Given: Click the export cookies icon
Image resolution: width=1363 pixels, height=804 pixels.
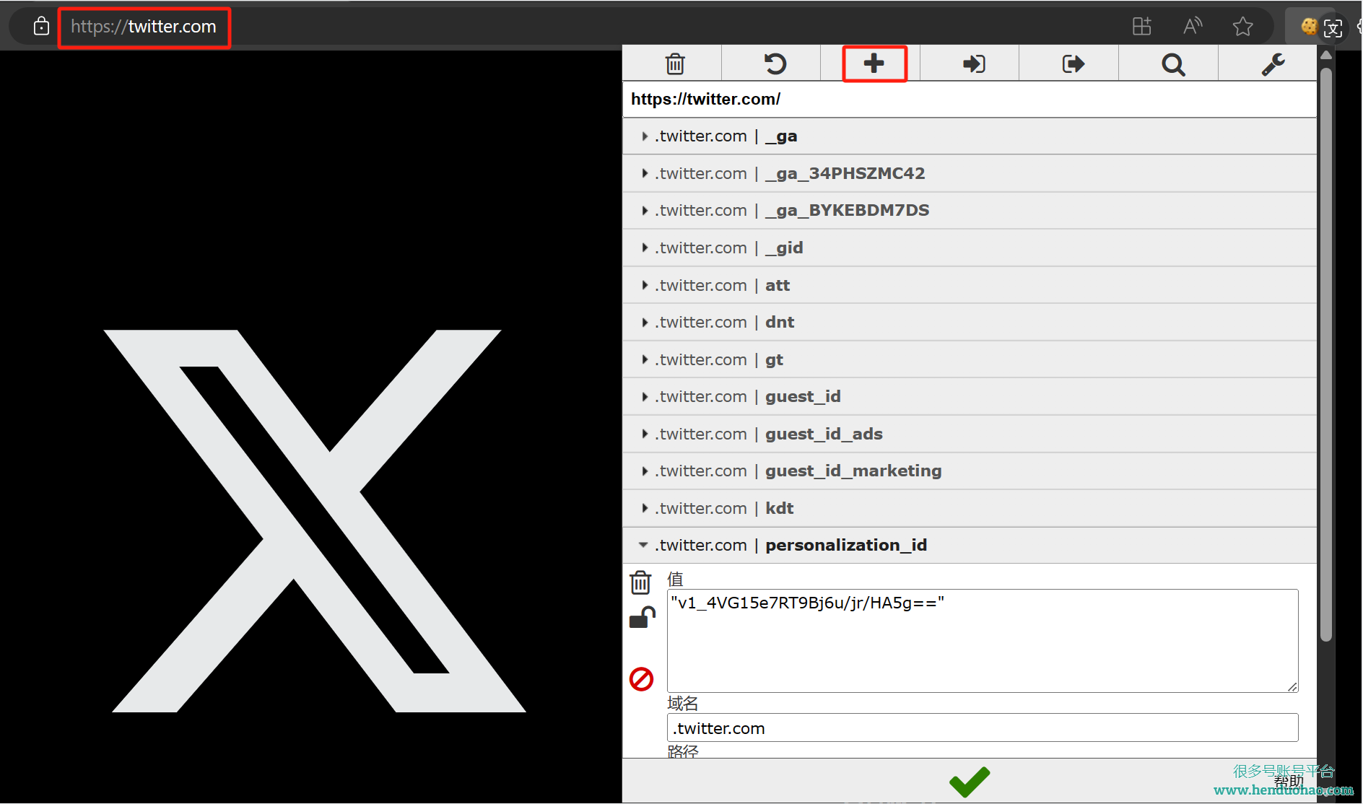Looking at the screenshot, I should point(1073,64).
